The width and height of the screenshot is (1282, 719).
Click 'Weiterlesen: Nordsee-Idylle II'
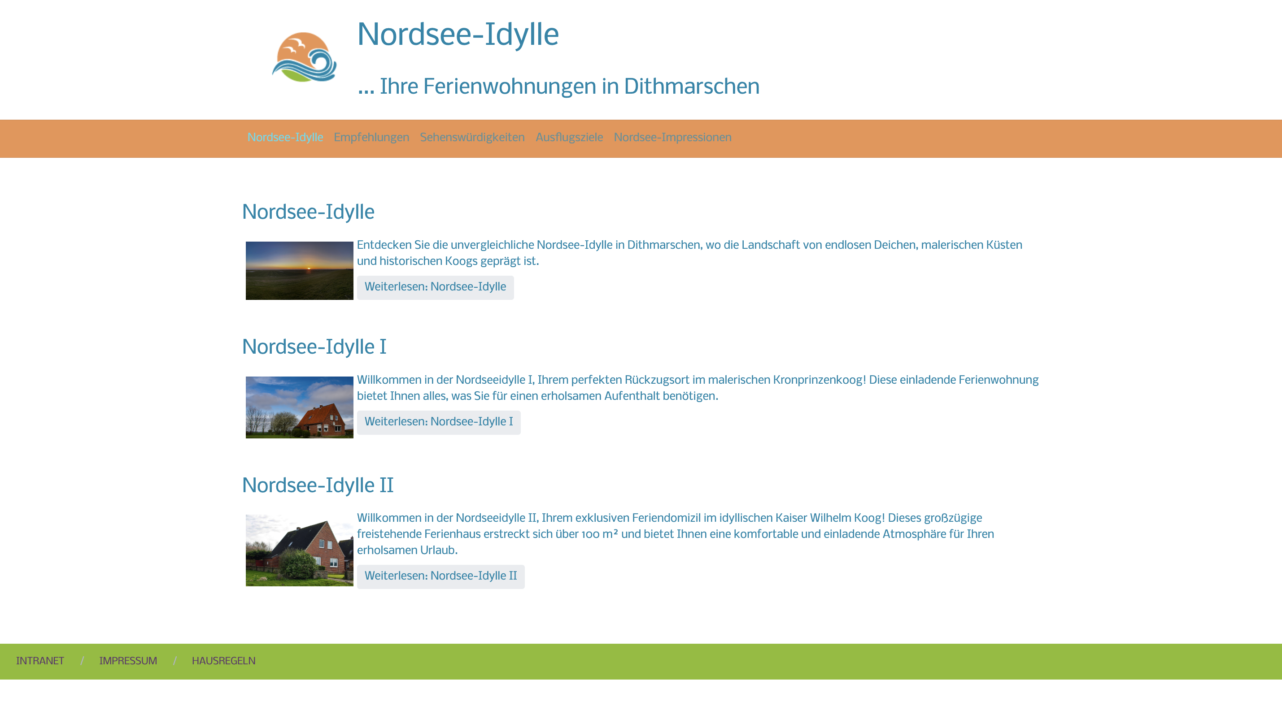pyautogui.click(x=440, y=576)
